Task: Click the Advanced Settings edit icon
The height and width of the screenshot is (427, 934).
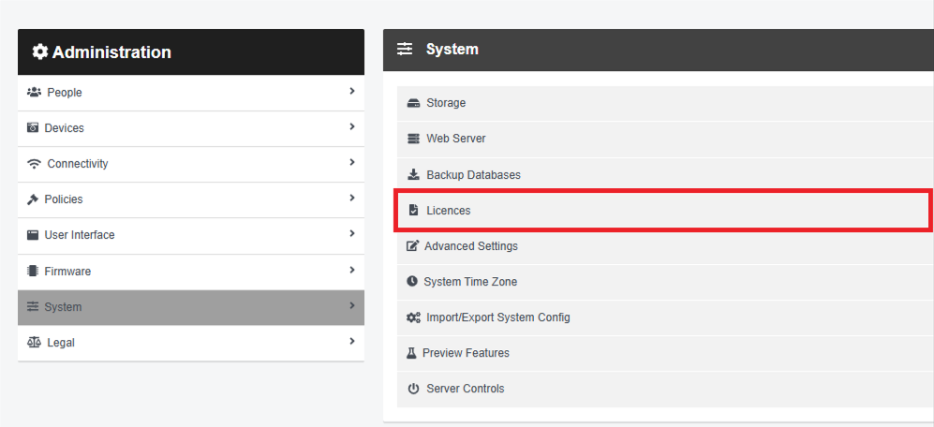Action: point(412,246)
